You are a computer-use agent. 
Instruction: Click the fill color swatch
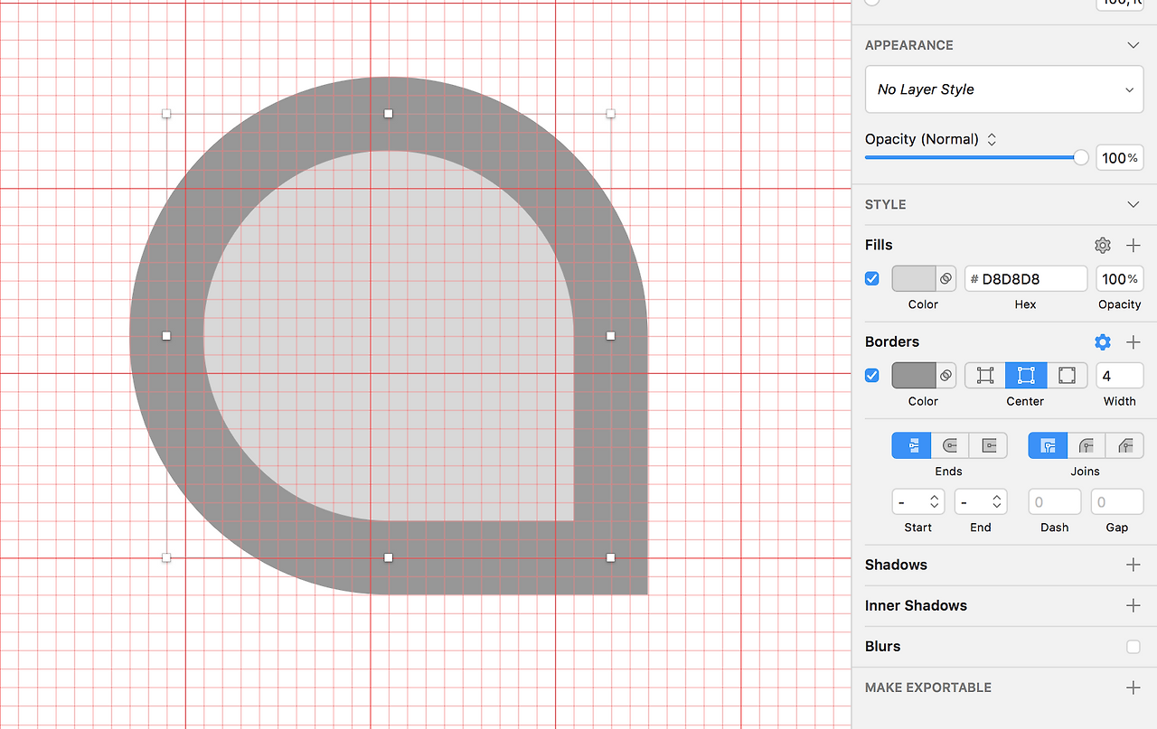(914, 279)
